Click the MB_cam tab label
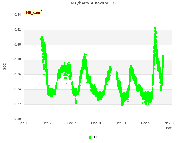 pos(33,13)
